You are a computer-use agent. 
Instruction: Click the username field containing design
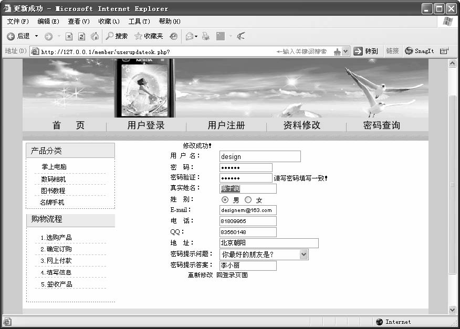(260, 156)
